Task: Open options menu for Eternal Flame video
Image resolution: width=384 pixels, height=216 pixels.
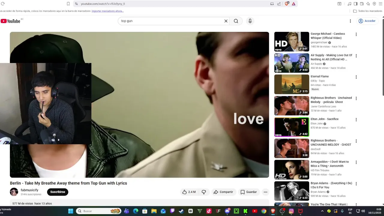Action: coord(356,77)
